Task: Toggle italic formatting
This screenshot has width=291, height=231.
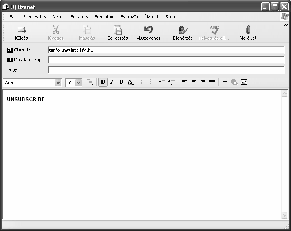Action: [112, 82]
